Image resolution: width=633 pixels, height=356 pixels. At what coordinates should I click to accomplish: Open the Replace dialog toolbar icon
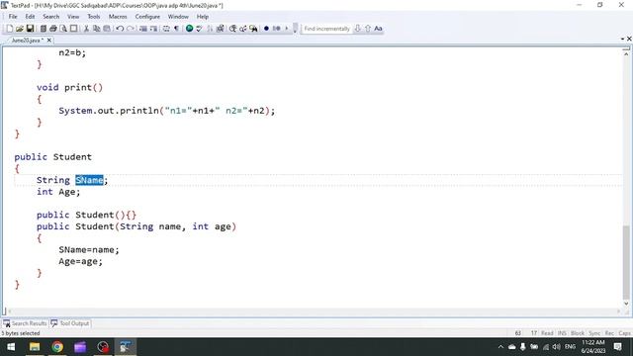click(243, 29)
